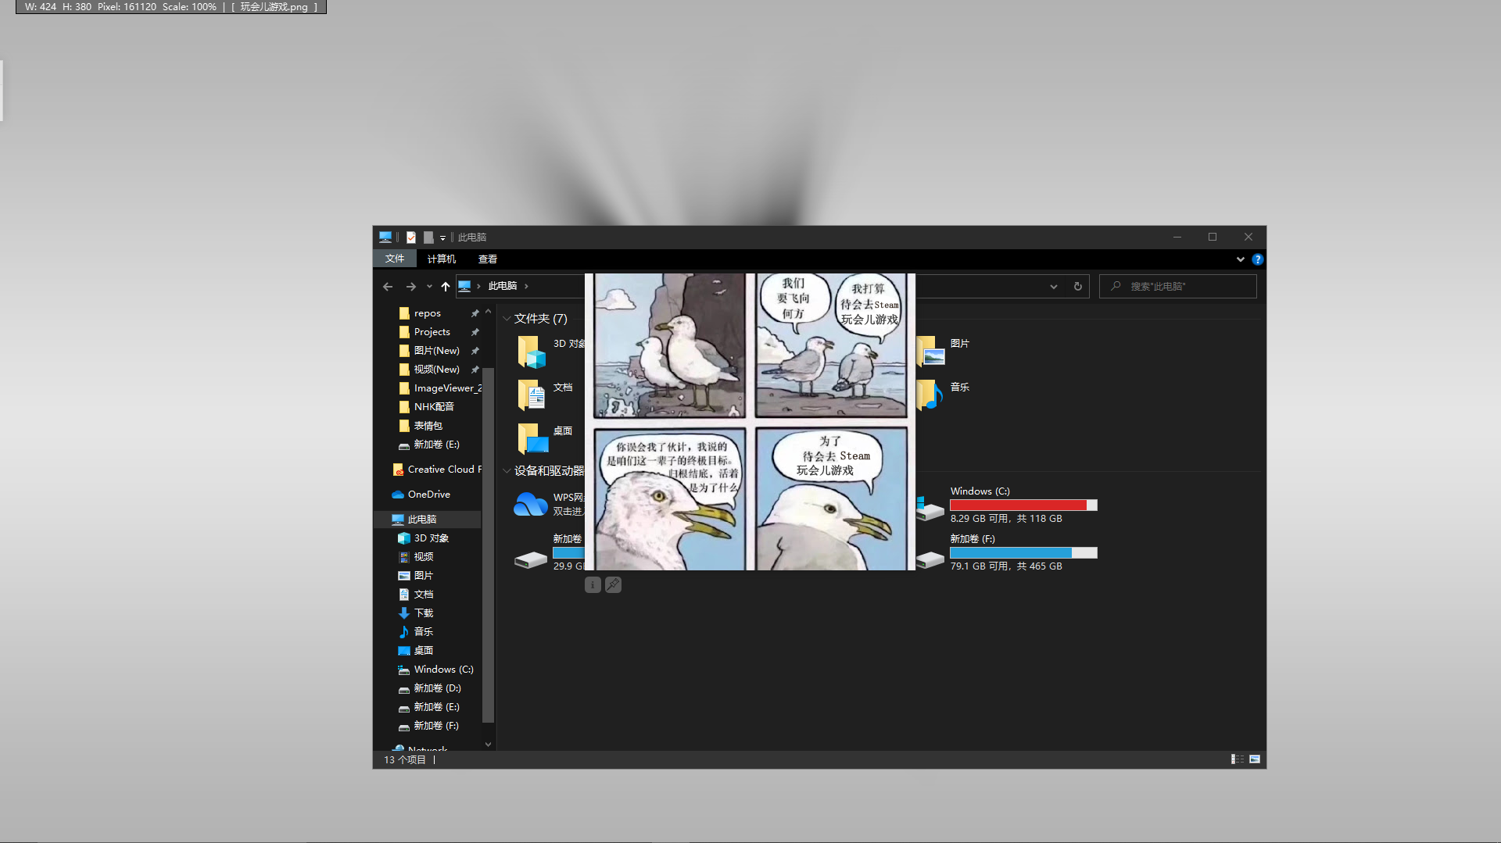Open the 查看 ribbon tab
Viewport: 1501px width, 843px height.
(x=488, y=259)
